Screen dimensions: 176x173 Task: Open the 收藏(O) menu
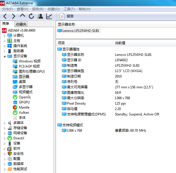54,9
